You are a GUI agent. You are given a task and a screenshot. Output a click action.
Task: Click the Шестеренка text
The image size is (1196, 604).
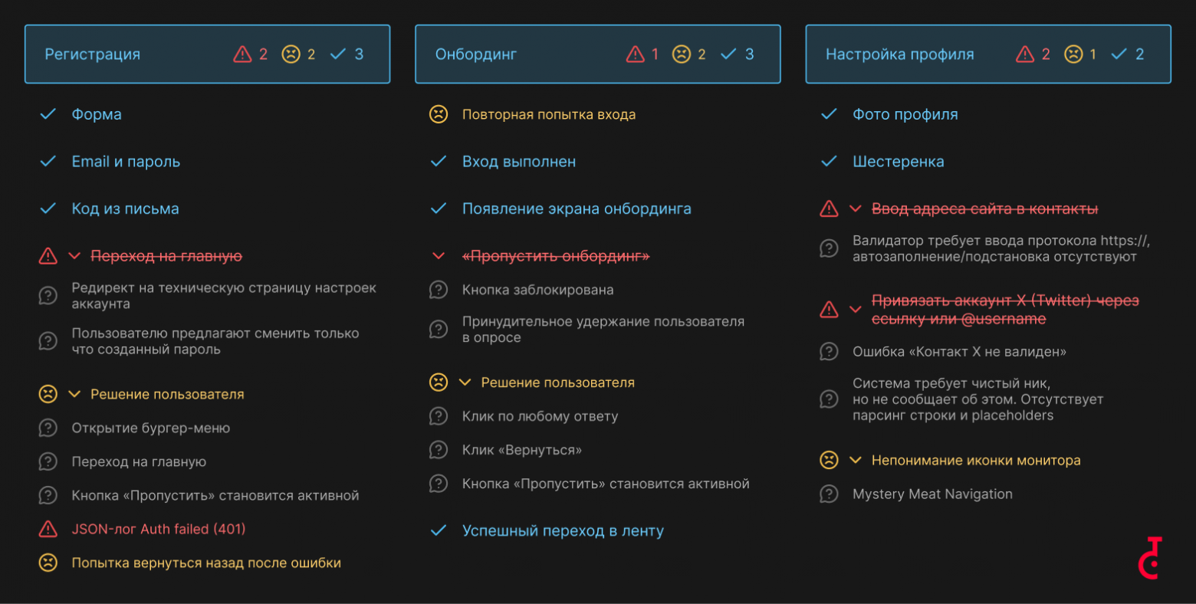tap(899, 162)
